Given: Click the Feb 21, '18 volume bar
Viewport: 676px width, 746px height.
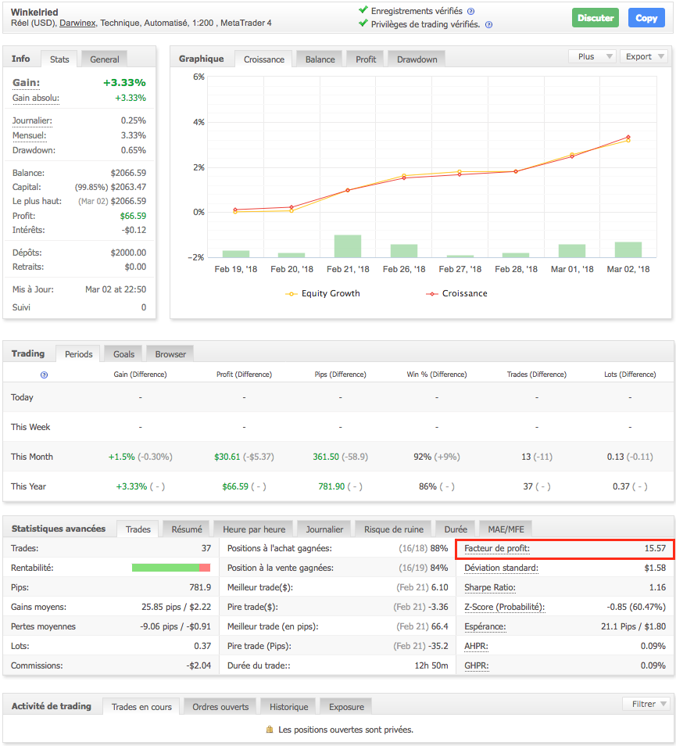Looking at the screenshot, I should [348, 246].
